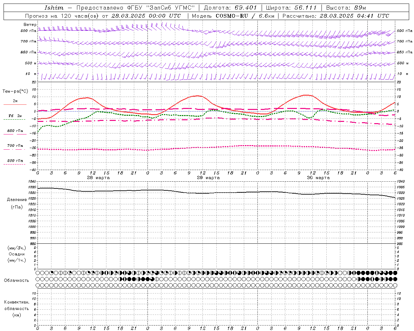
Task: Click the "(мм/3ч.)" precipitation unit label
Action: (x=17, y=248)
